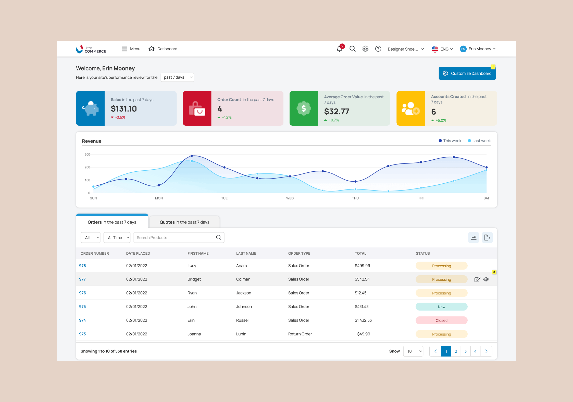Image resolution: width=573 pixels, height=402 pixels.
Task: Click the last name Colmán cell
Action: coord(243,279)
